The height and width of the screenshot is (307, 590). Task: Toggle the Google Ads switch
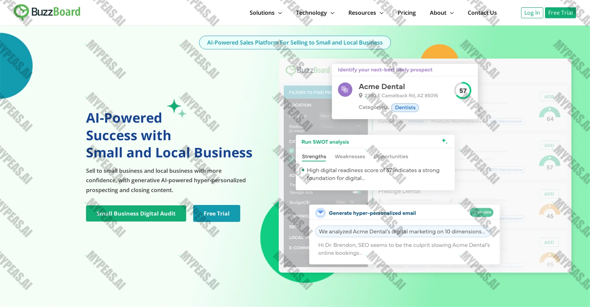point(357,192)
